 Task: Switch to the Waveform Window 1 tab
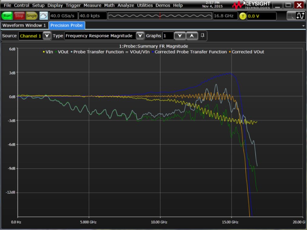pos(24,25)
